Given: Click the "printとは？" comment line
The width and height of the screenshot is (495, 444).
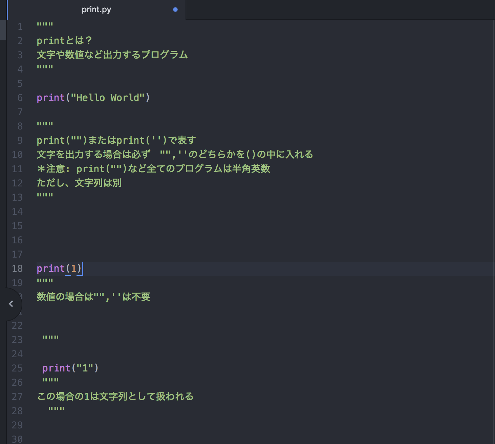Looking at the screenshot, I should tap(64, 41).
